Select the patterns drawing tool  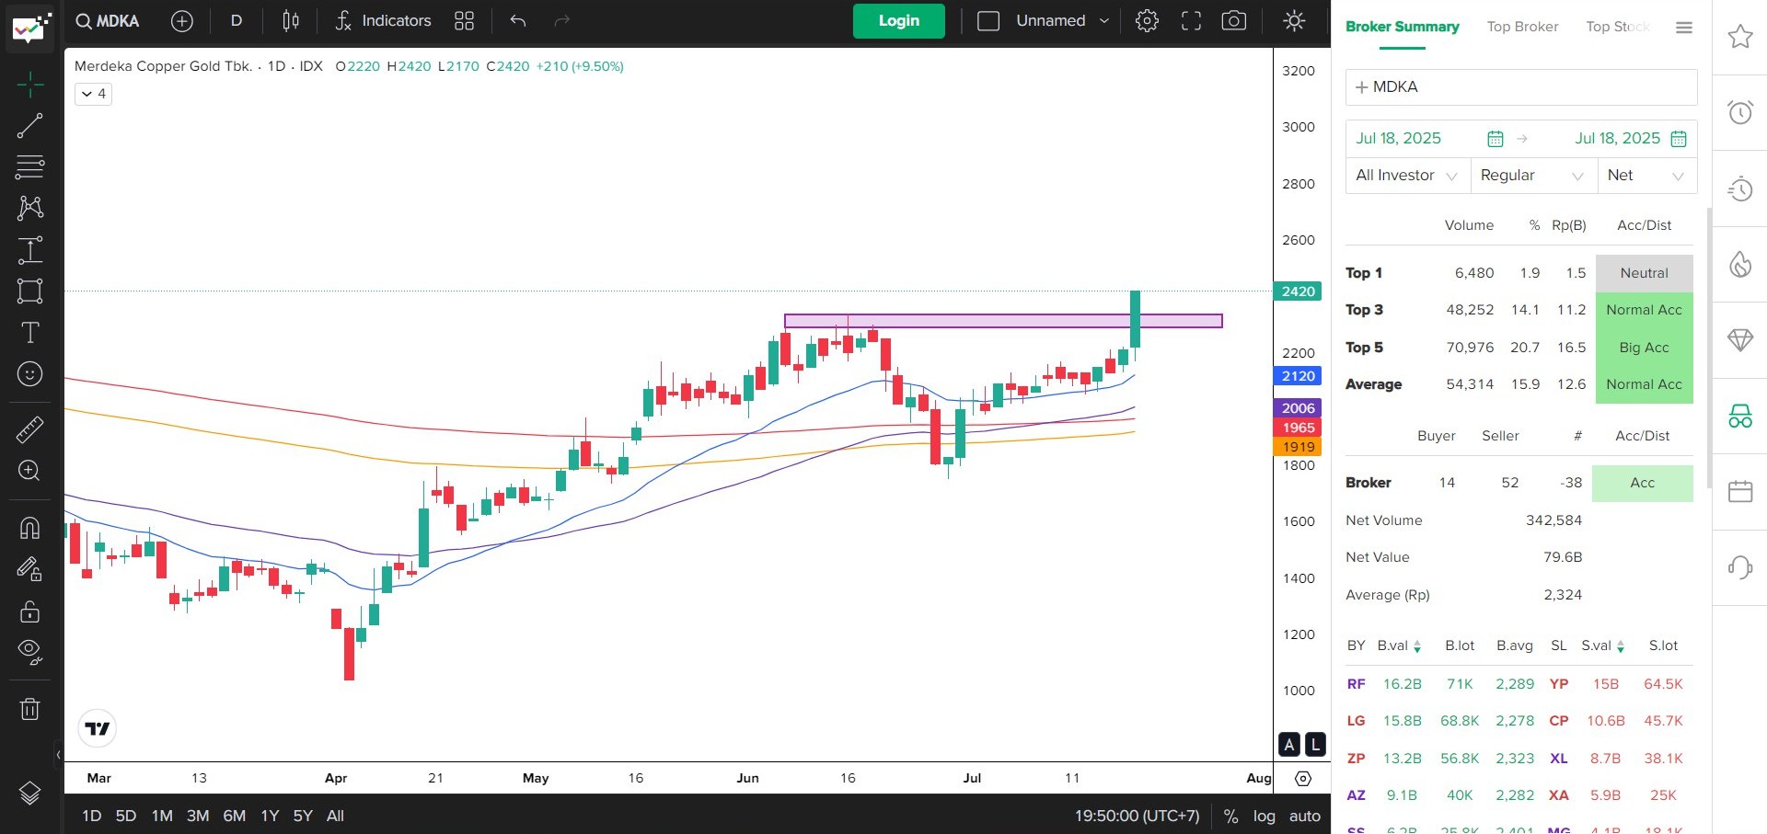(x=30, y=208)
